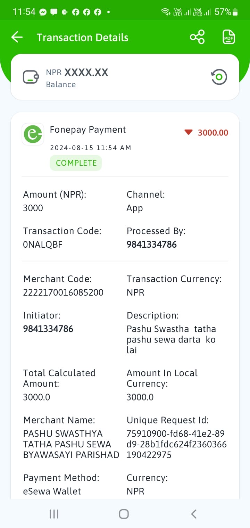Tap the Unique Request Id value

(177, 444)
